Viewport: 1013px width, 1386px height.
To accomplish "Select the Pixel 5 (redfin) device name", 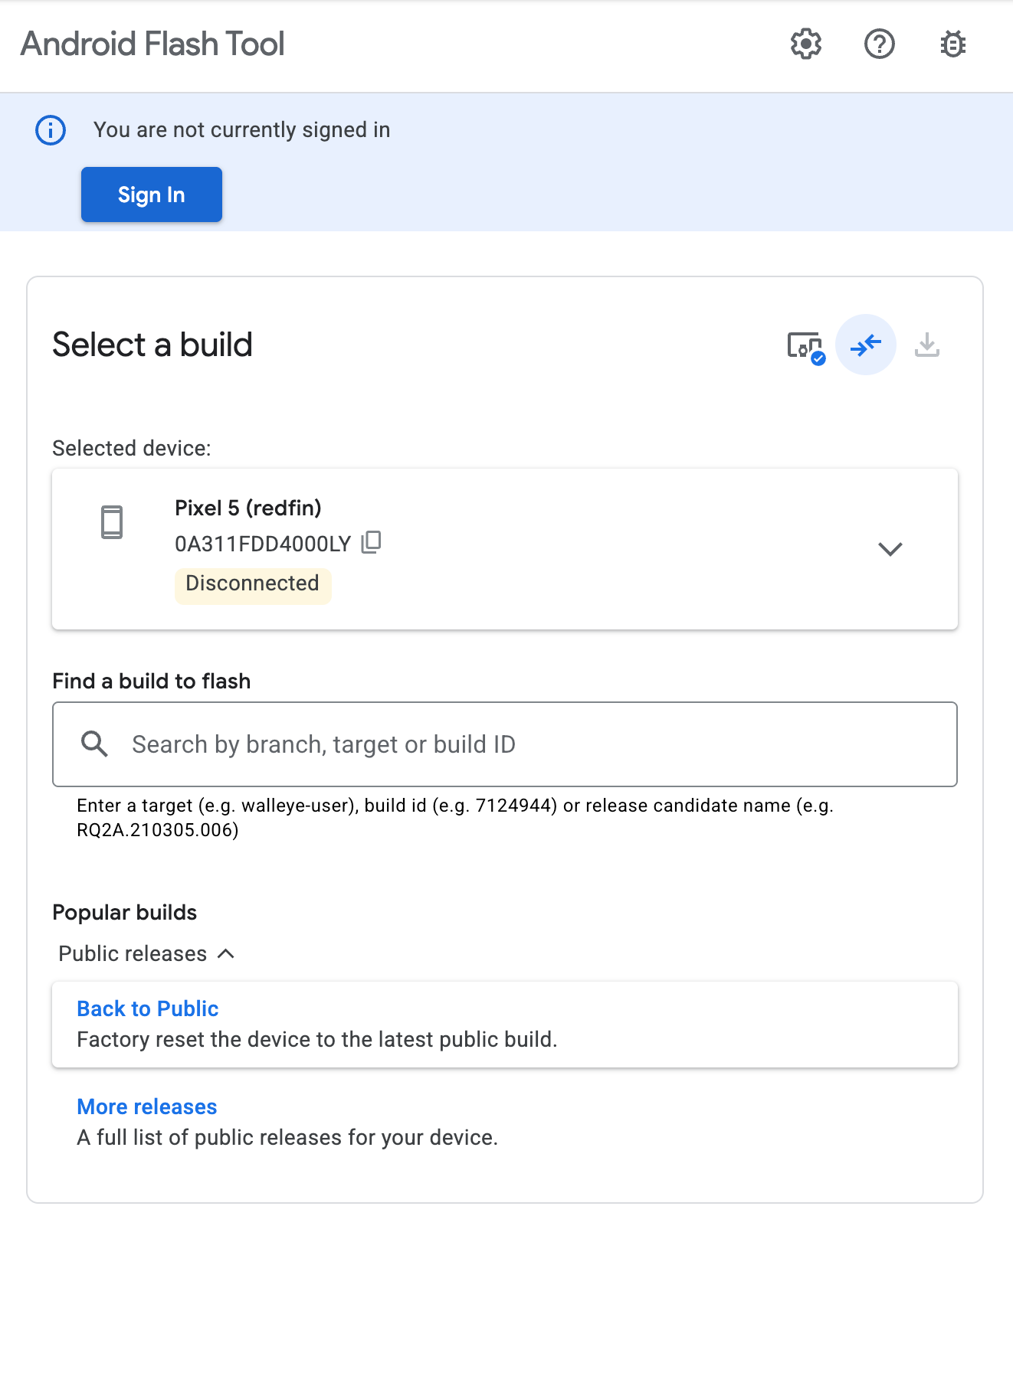I will coord(248,508).
